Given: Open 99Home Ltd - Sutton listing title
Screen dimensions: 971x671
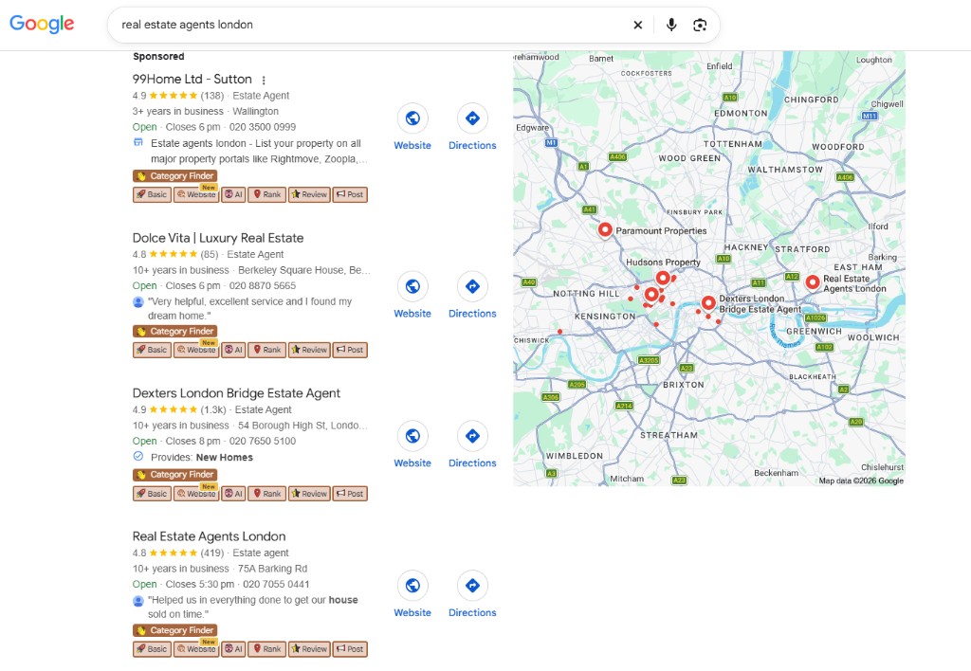Looking at the screenshot, I should pyautogui.click(x=192, y=80).
